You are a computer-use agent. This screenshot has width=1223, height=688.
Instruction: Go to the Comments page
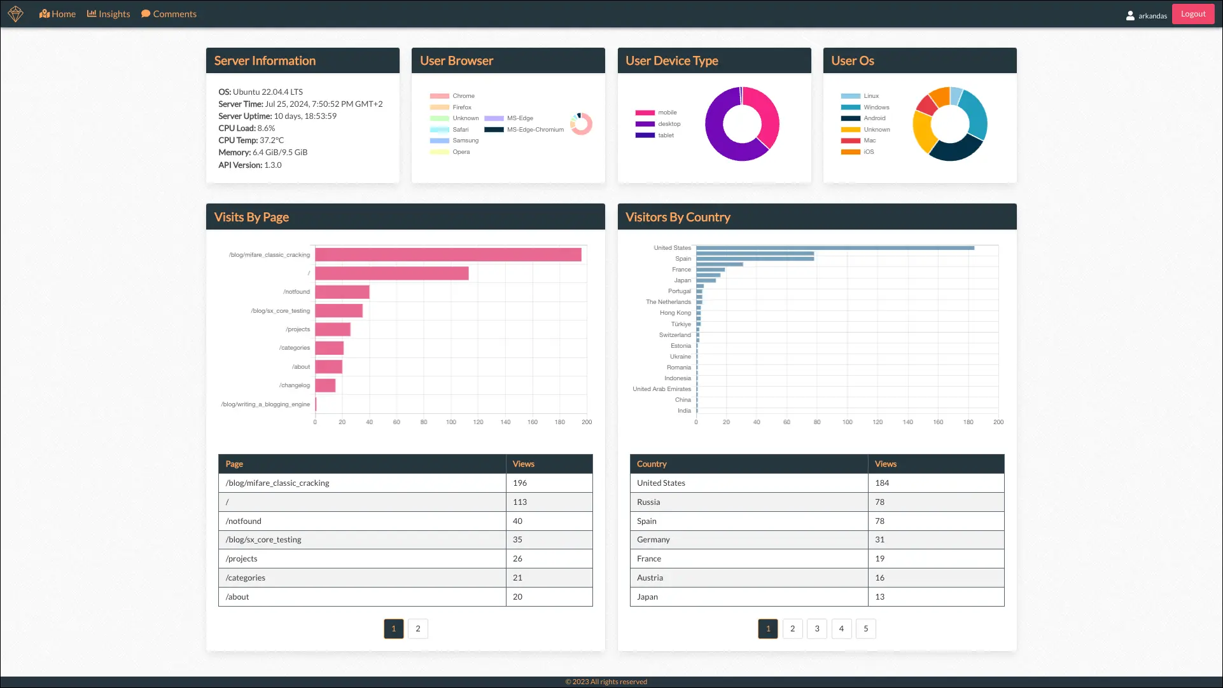[169, 14]
